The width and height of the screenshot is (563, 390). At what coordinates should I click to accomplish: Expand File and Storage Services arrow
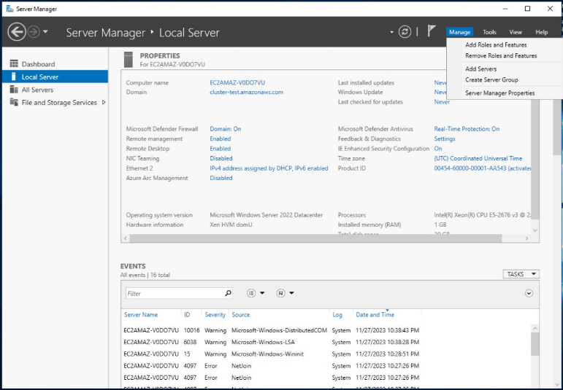(x=104, y=103)
